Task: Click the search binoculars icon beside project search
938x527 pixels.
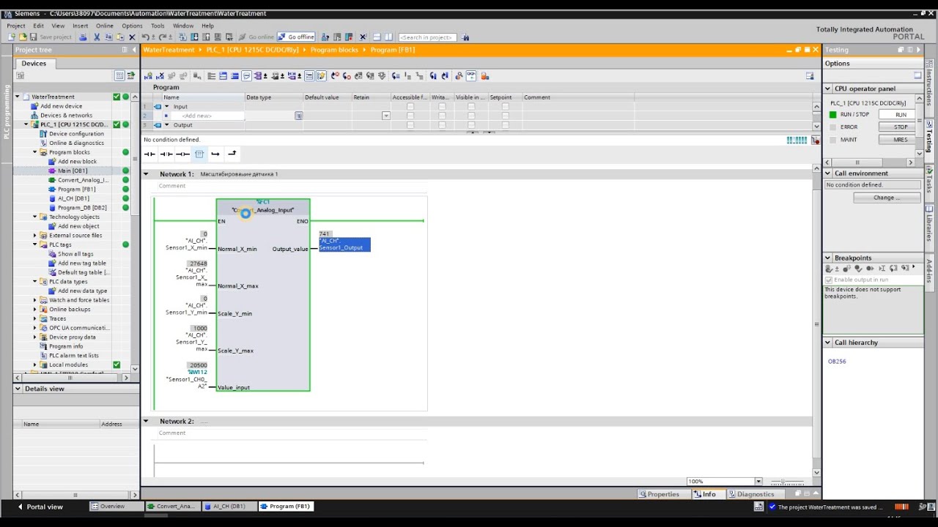Action: pyautogui.click(x=465, y=37)
